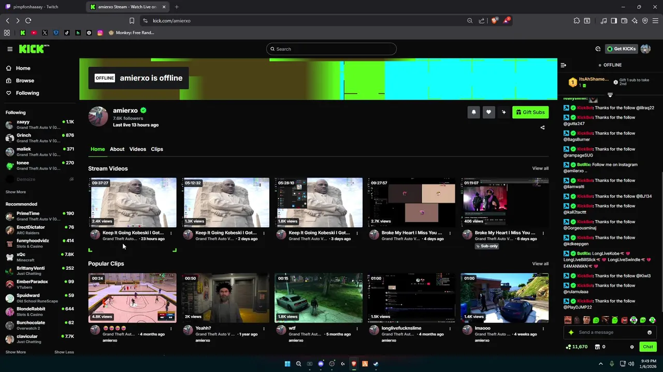The height and width of the screenshot is (372, 663).
Task: Bookmark this page
Action: (132, 21)
